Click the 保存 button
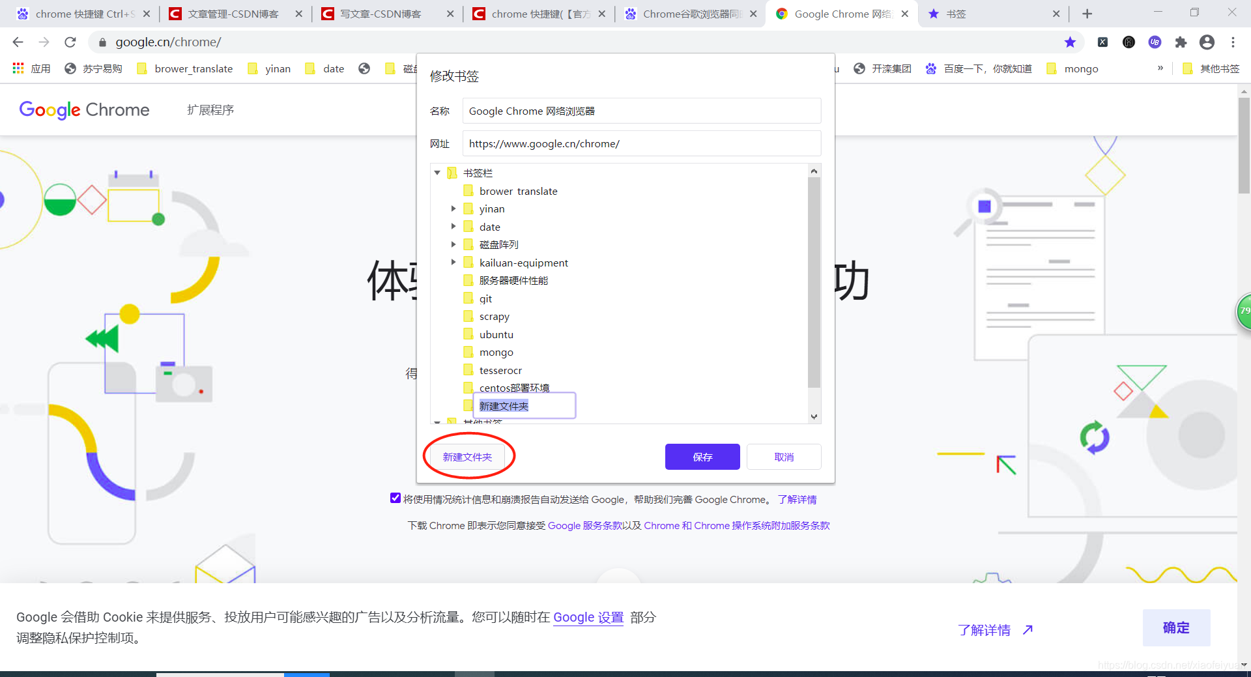 coord(702,457)
